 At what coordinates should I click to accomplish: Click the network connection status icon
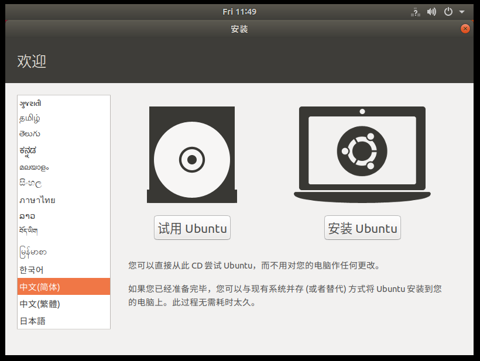416,12
